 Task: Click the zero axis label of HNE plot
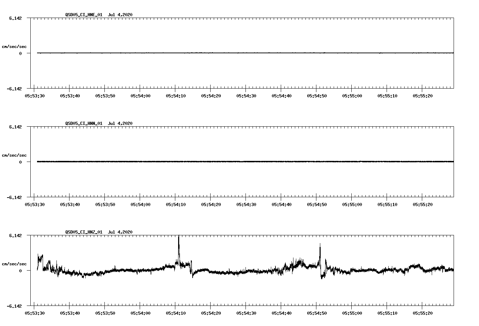click(x=20, y=53)
